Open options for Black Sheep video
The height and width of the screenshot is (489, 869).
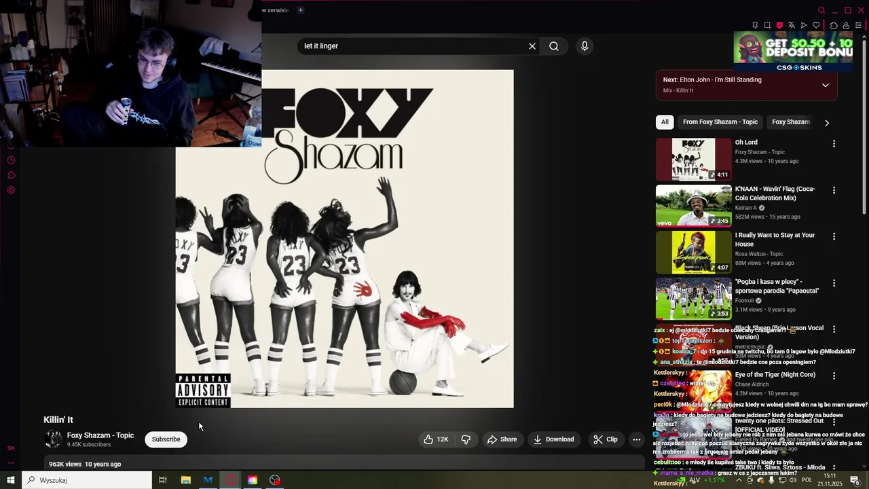pyautogui.click(x=834, y=329)
